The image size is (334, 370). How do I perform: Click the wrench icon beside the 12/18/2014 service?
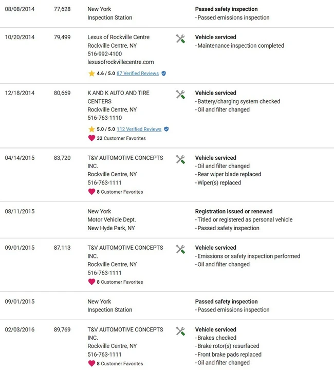point(180,95)
